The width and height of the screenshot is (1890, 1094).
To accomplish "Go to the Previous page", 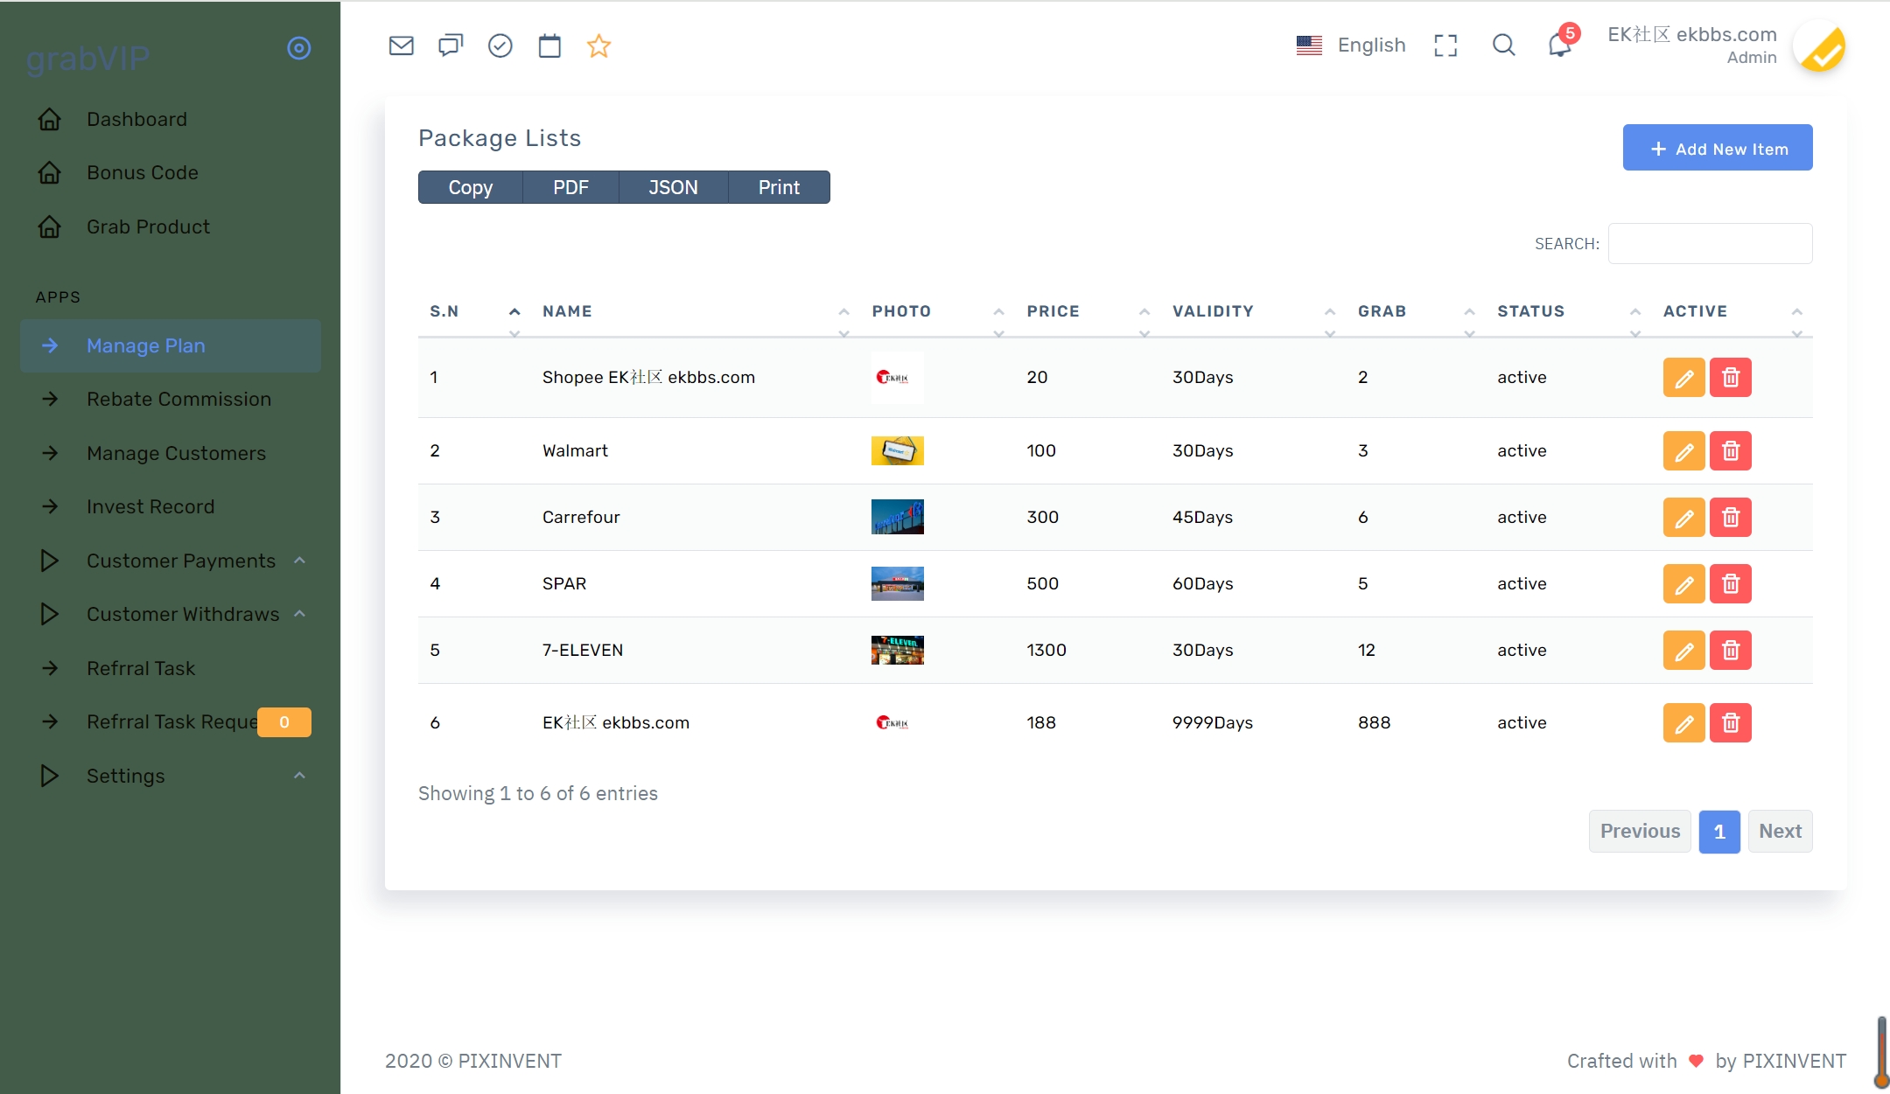I will click(x=1640, y=831).
